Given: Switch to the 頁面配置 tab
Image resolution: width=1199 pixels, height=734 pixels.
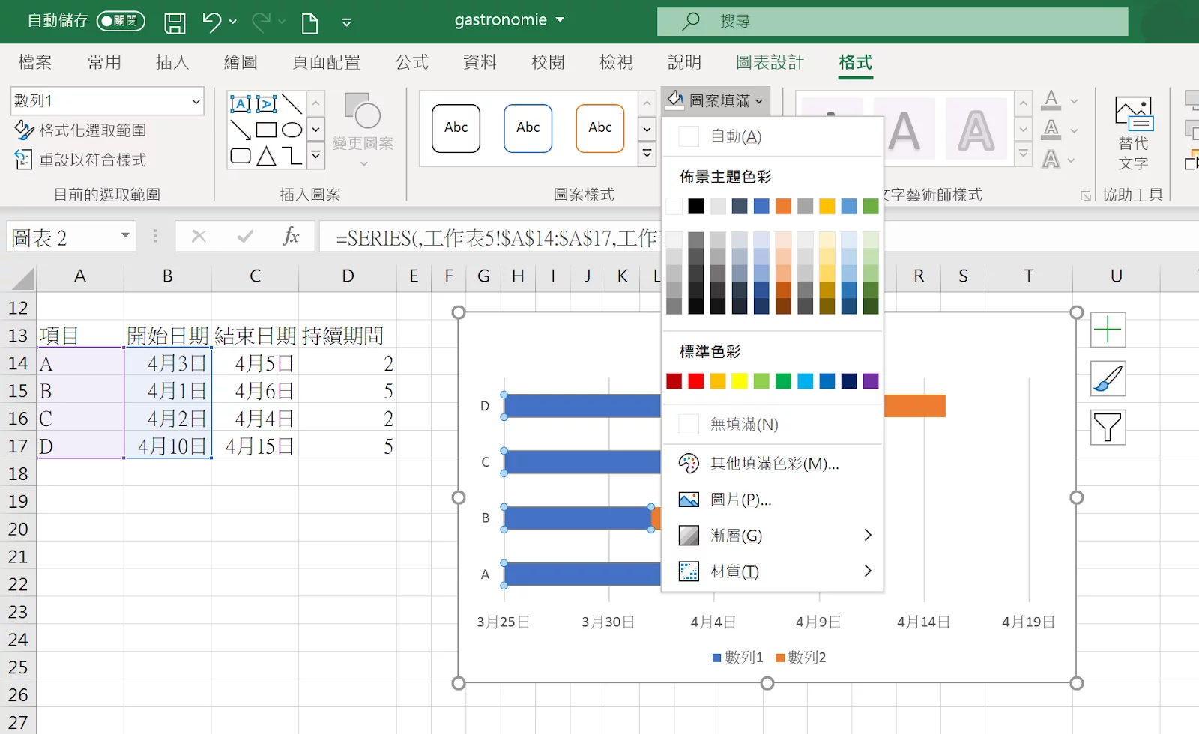Looking at the screenshot, I should click(x=326, y=62).
